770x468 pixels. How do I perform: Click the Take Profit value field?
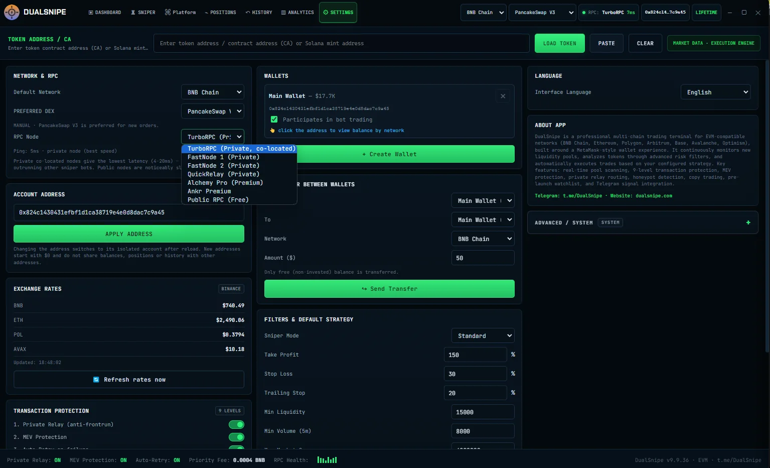coord(476,355)
